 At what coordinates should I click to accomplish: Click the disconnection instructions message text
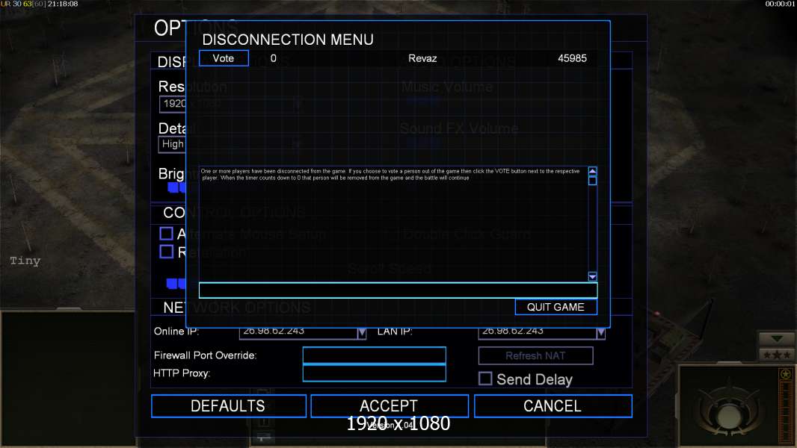pos(390,175)
